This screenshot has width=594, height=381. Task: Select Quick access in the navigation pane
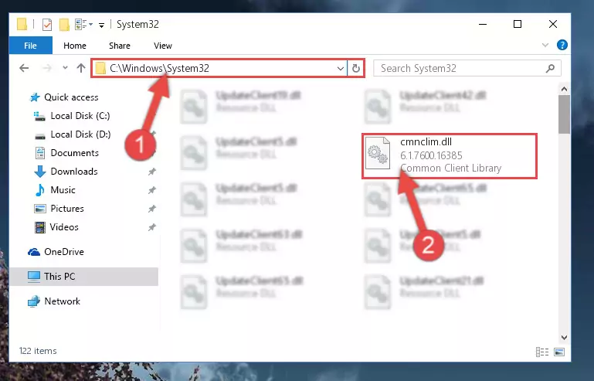(71, 97)
